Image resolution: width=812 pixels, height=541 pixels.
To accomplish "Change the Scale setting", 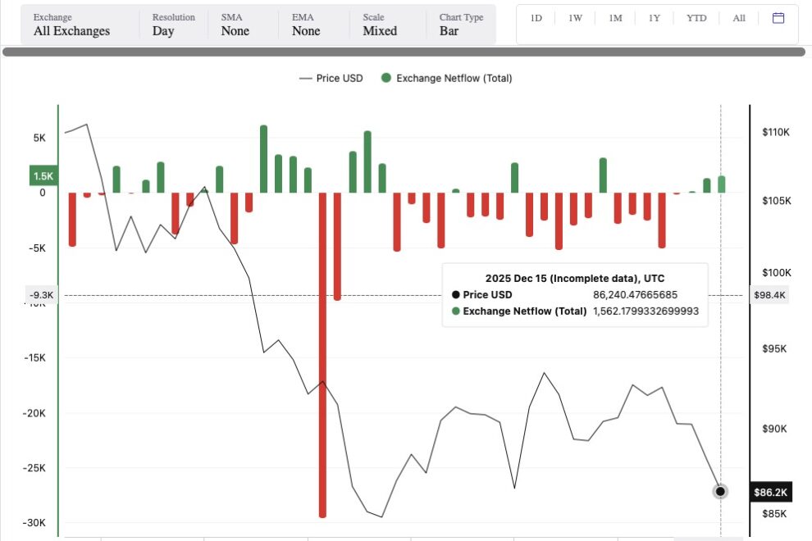I will [x=380, y=25].
